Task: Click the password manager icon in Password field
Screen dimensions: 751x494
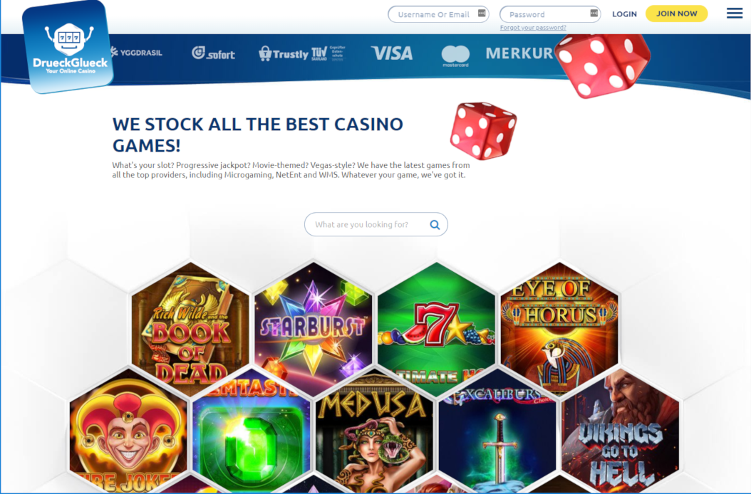Action: 594,14
